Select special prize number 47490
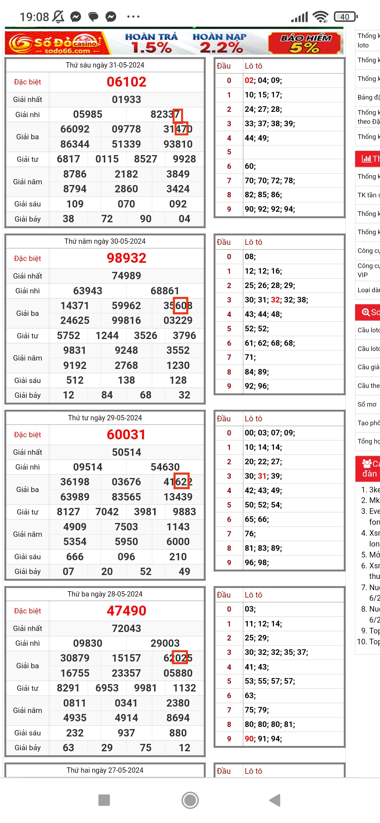380x823 pixels. (x=126, y=611)
